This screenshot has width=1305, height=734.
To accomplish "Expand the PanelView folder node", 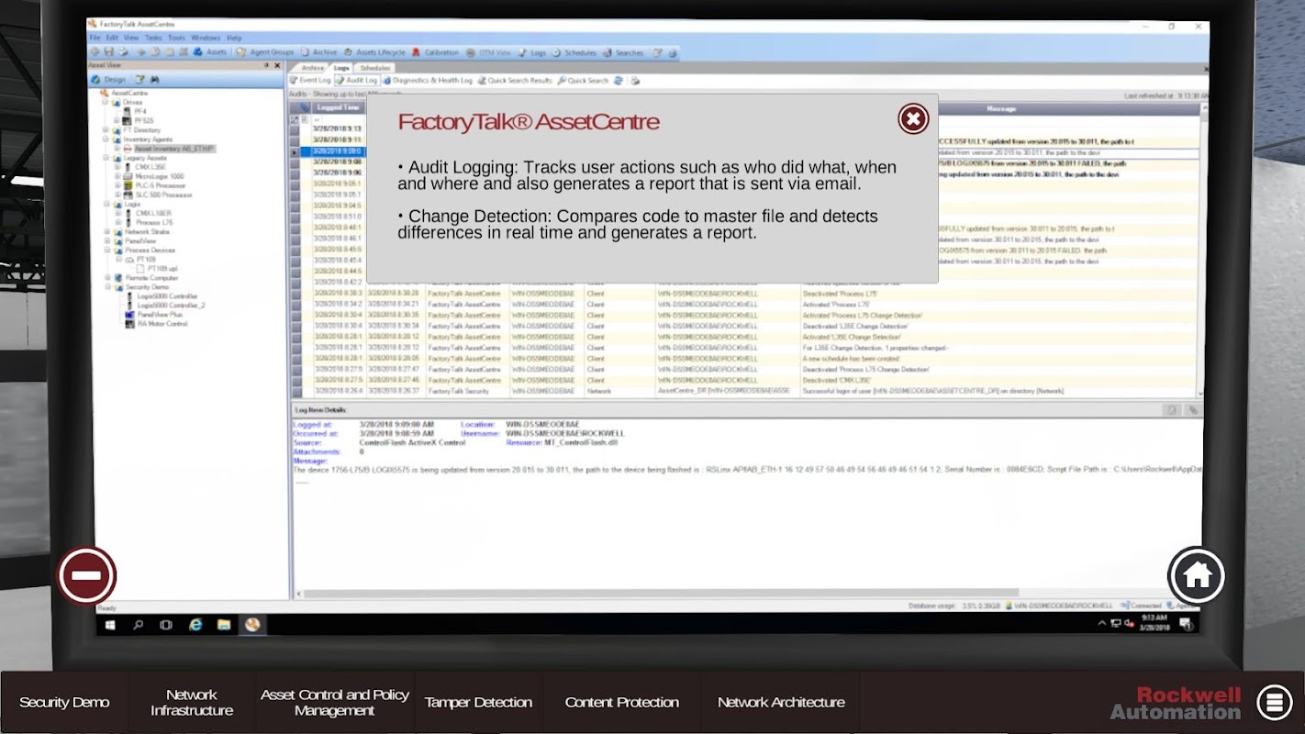I will [107, 241].
